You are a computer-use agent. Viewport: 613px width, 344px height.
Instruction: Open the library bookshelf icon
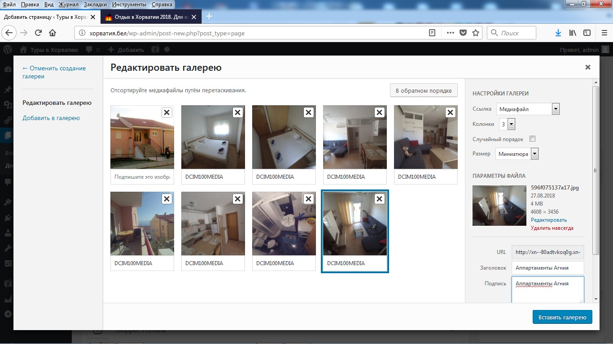pos(573,33)
